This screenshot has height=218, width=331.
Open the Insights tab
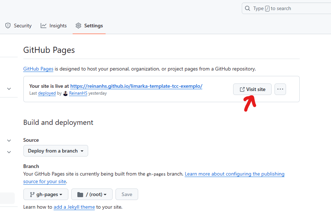[58, 26]
